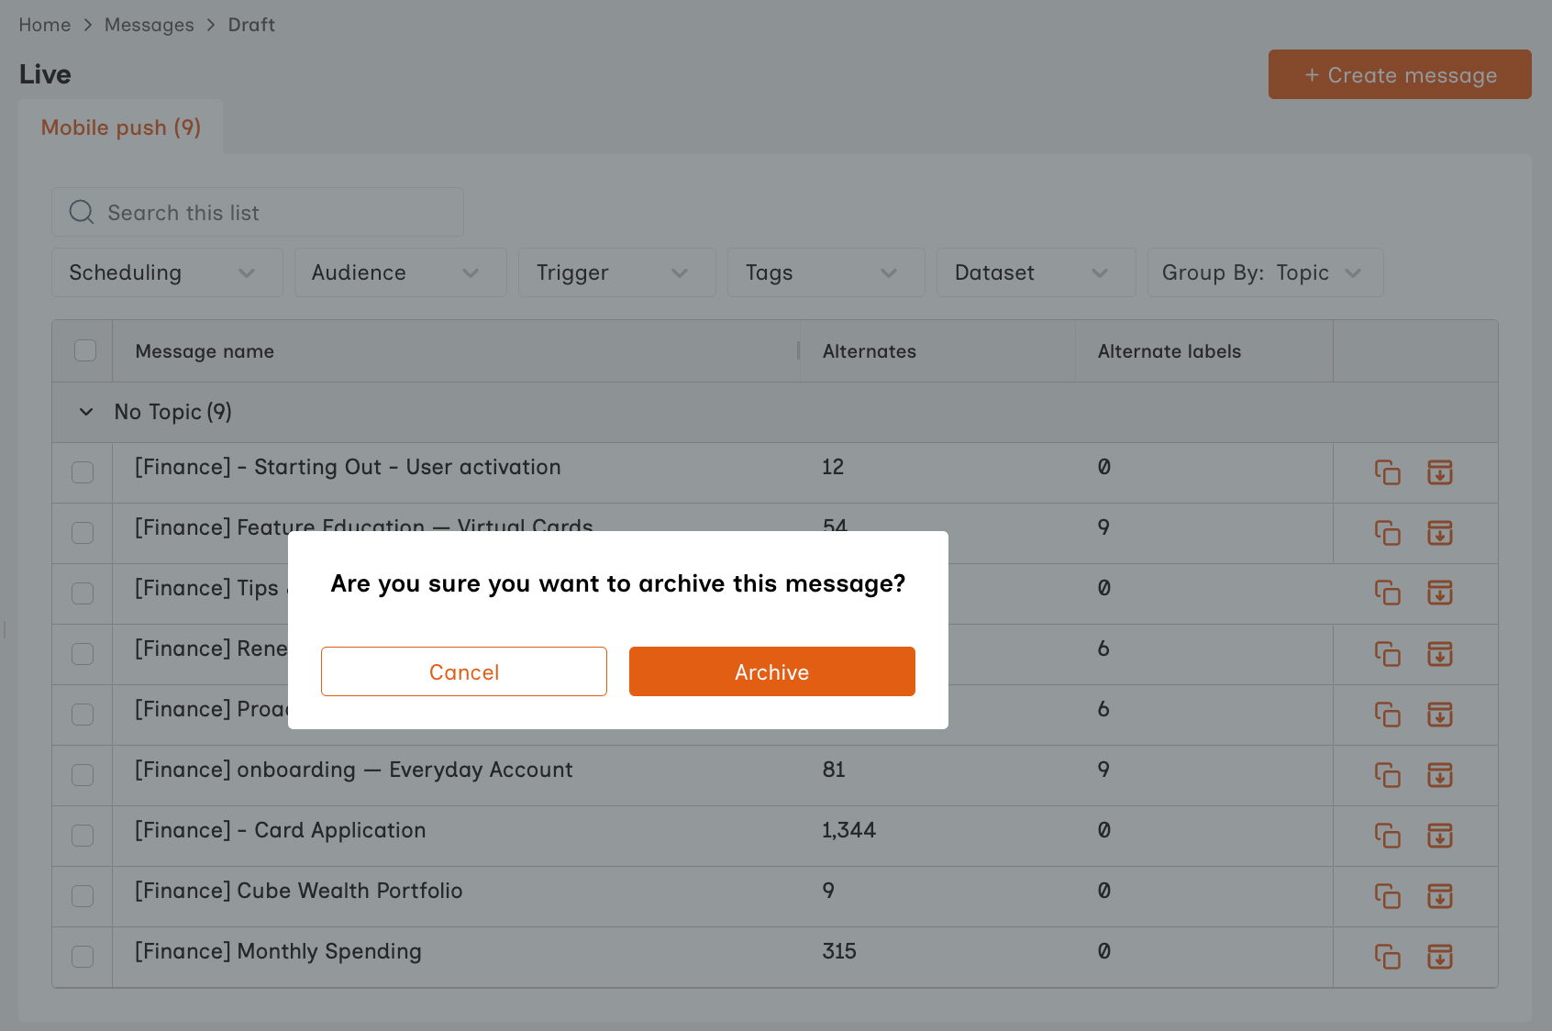Archive the [Finance] Tips message

(1440, 593)
